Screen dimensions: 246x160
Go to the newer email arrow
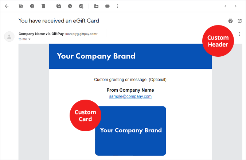coord(226,6)
